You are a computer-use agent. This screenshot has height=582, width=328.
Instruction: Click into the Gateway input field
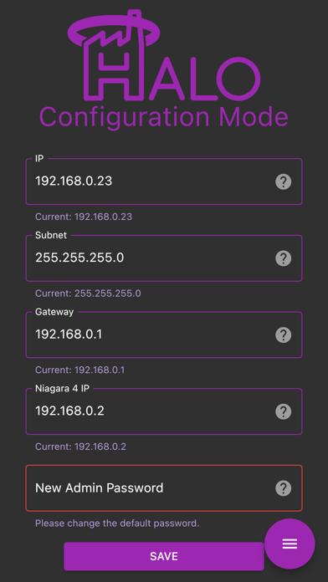coord(164,334)
